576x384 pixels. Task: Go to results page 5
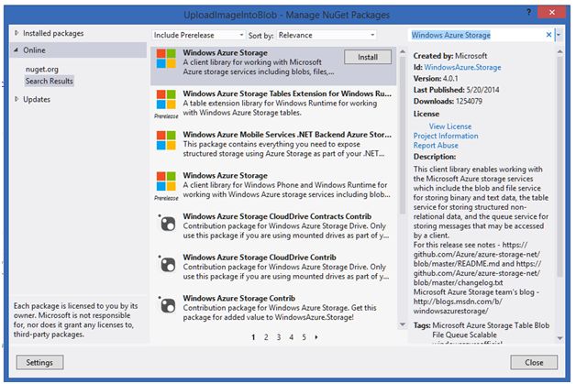pos(304,337)
